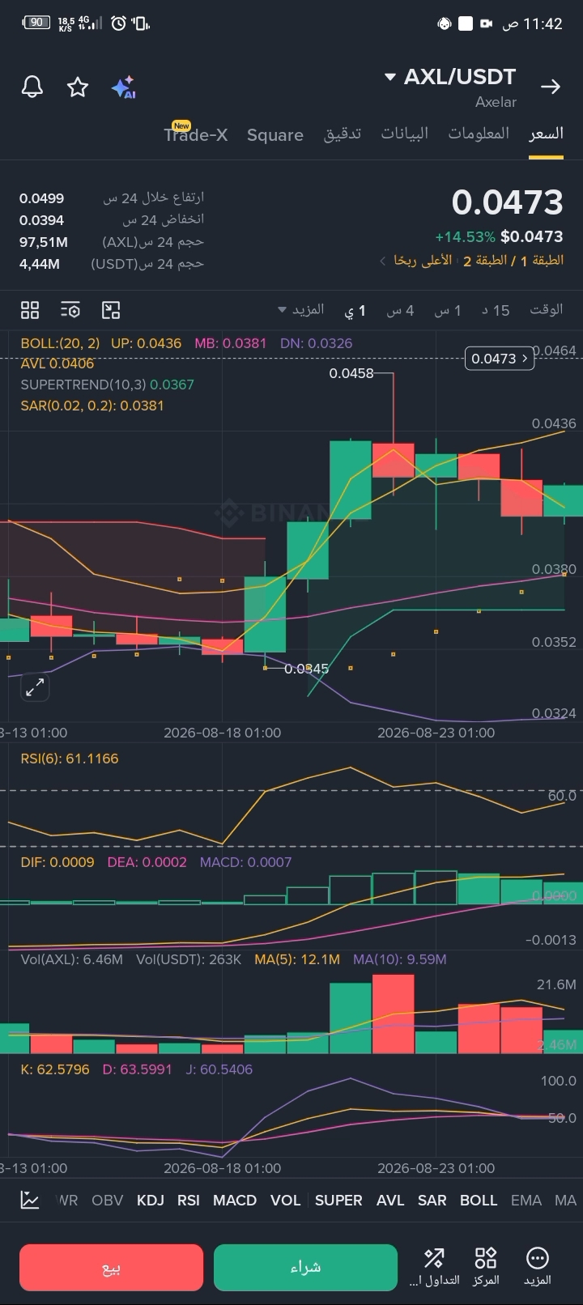Viewport: 583px width, 1305px height.
Task: Expand the المزيد timeframe dropdown
Action: pyautogui.click(x=301, y=309)
